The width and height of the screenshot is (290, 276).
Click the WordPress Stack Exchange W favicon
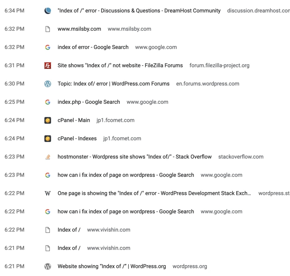point(48,194)
